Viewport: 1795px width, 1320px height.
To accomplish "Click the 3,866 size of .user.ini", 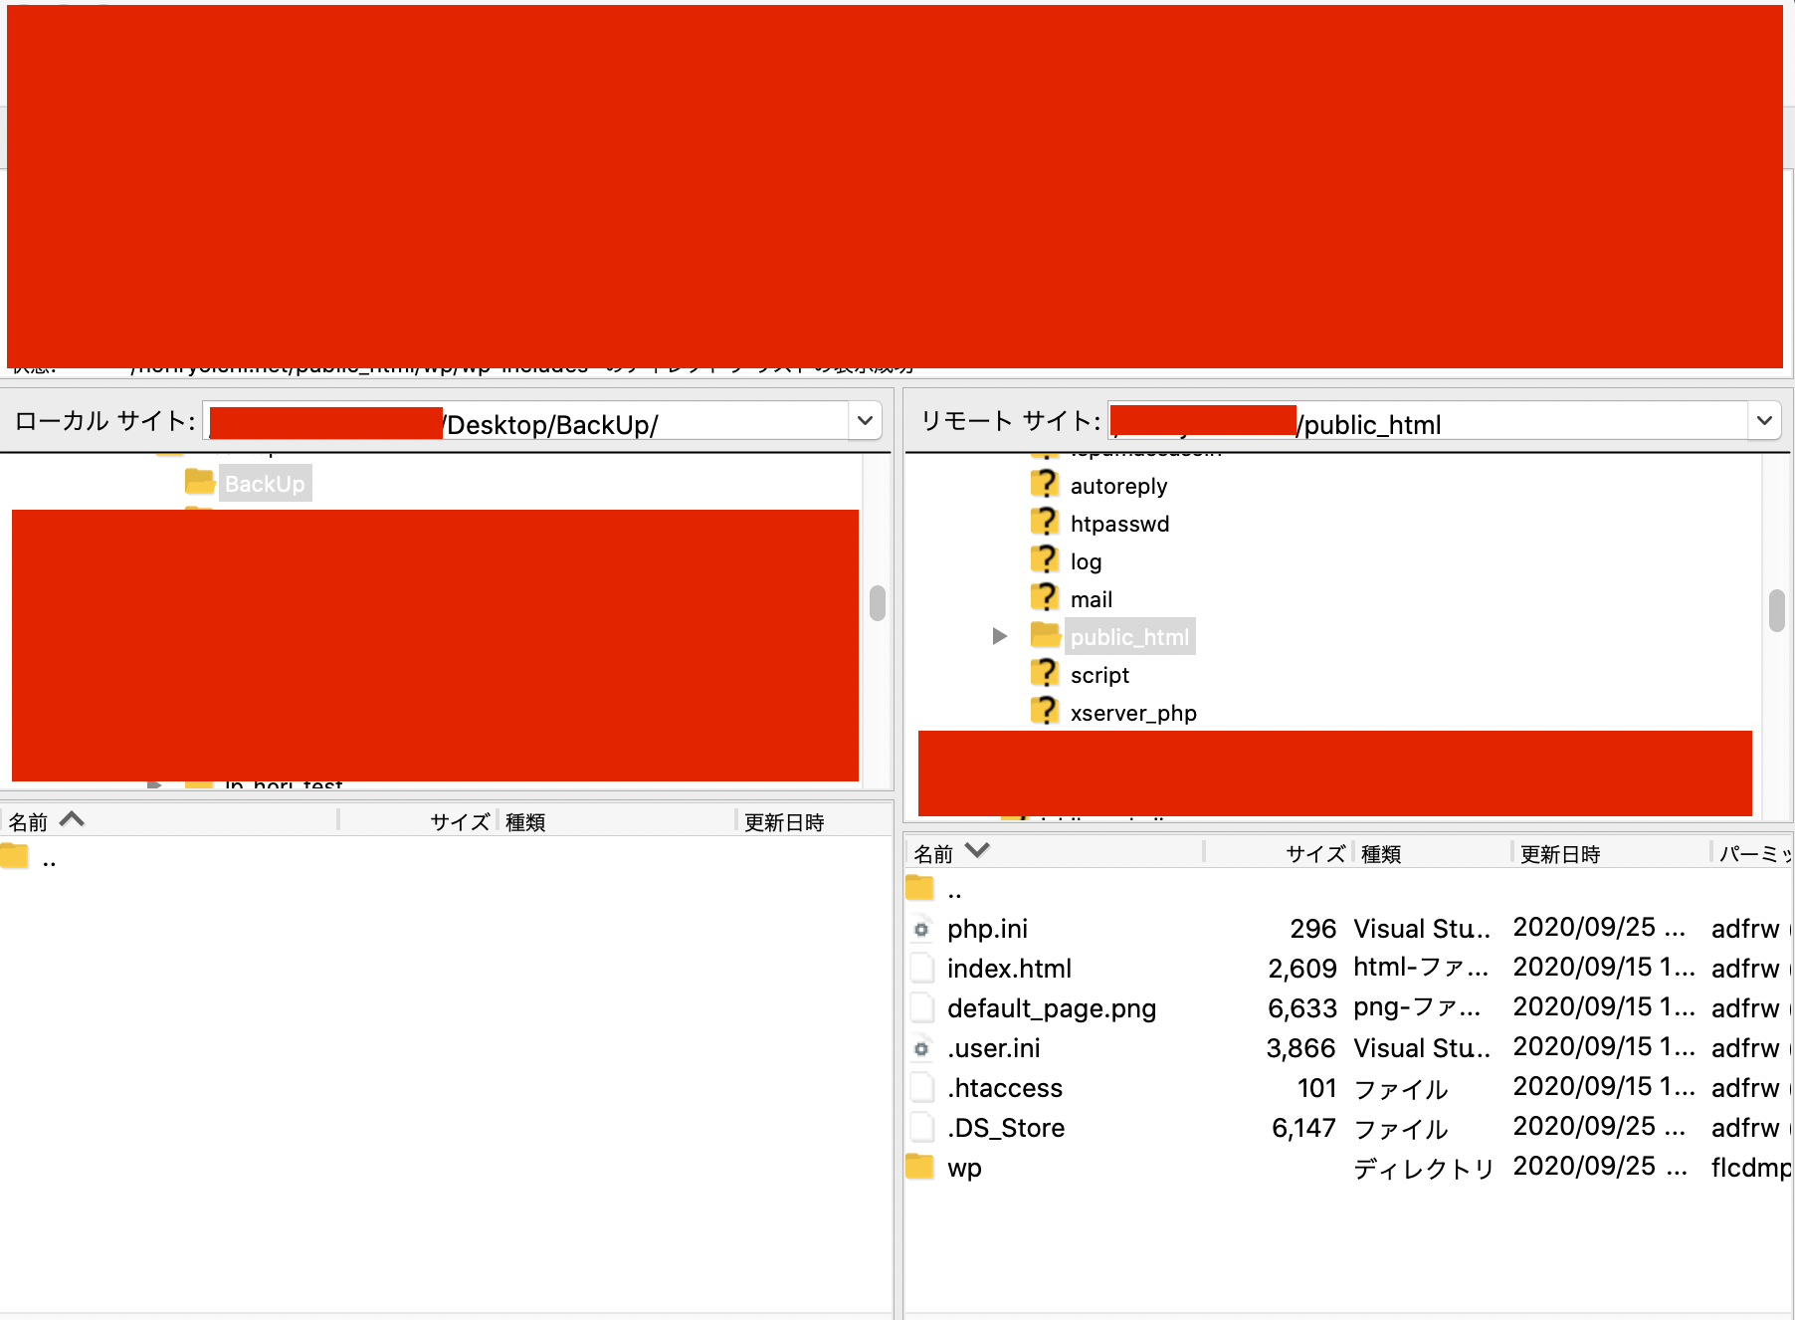I will pos(1301,1048).
